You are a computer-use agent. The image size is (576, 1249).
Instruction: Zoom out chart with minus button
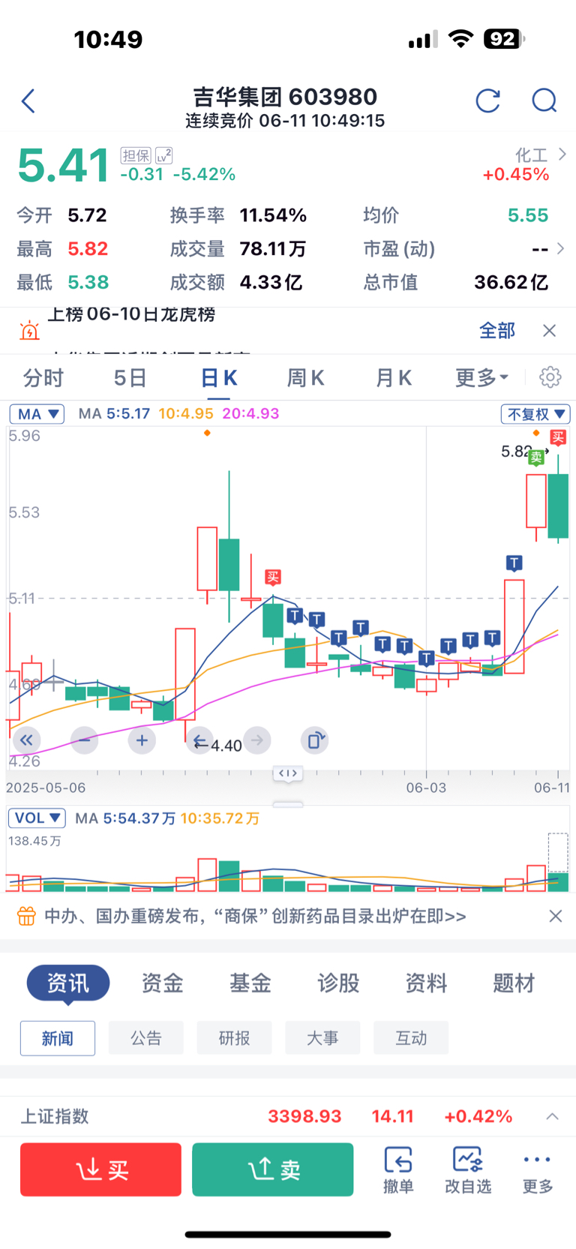point(84,740)
